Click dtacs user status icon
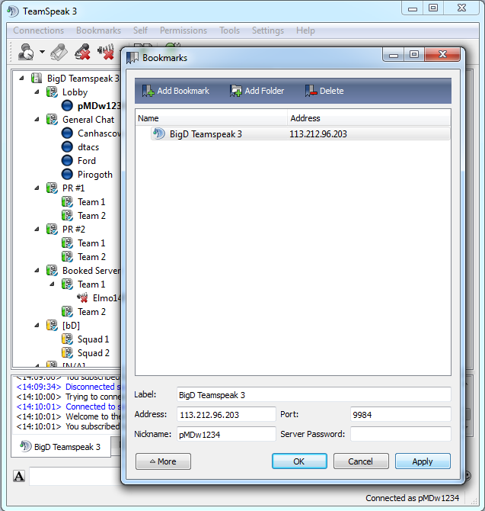The width and height of the screenshot is (485, 511). point(67,146)
